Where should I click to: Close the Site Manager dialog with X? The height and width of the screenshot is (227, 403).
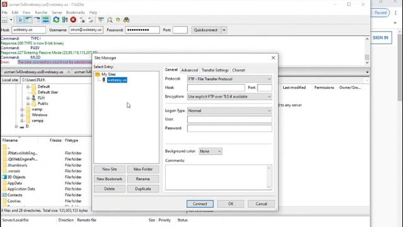click(273, 57)
